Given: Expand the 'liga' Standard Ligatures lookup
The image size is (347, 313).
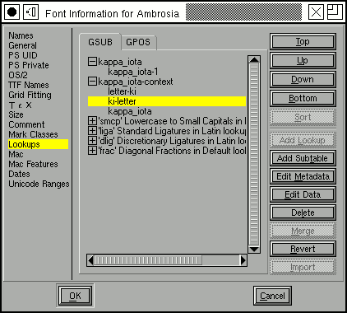Looking at the screenshot, I should pos(92,131).
